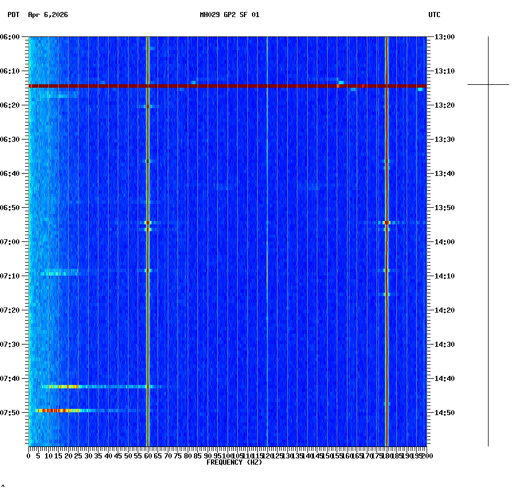This screenshot has width=513, height=492.
Task: Select the red horizontal event stripe near 06:15
Action: (227, 86)
